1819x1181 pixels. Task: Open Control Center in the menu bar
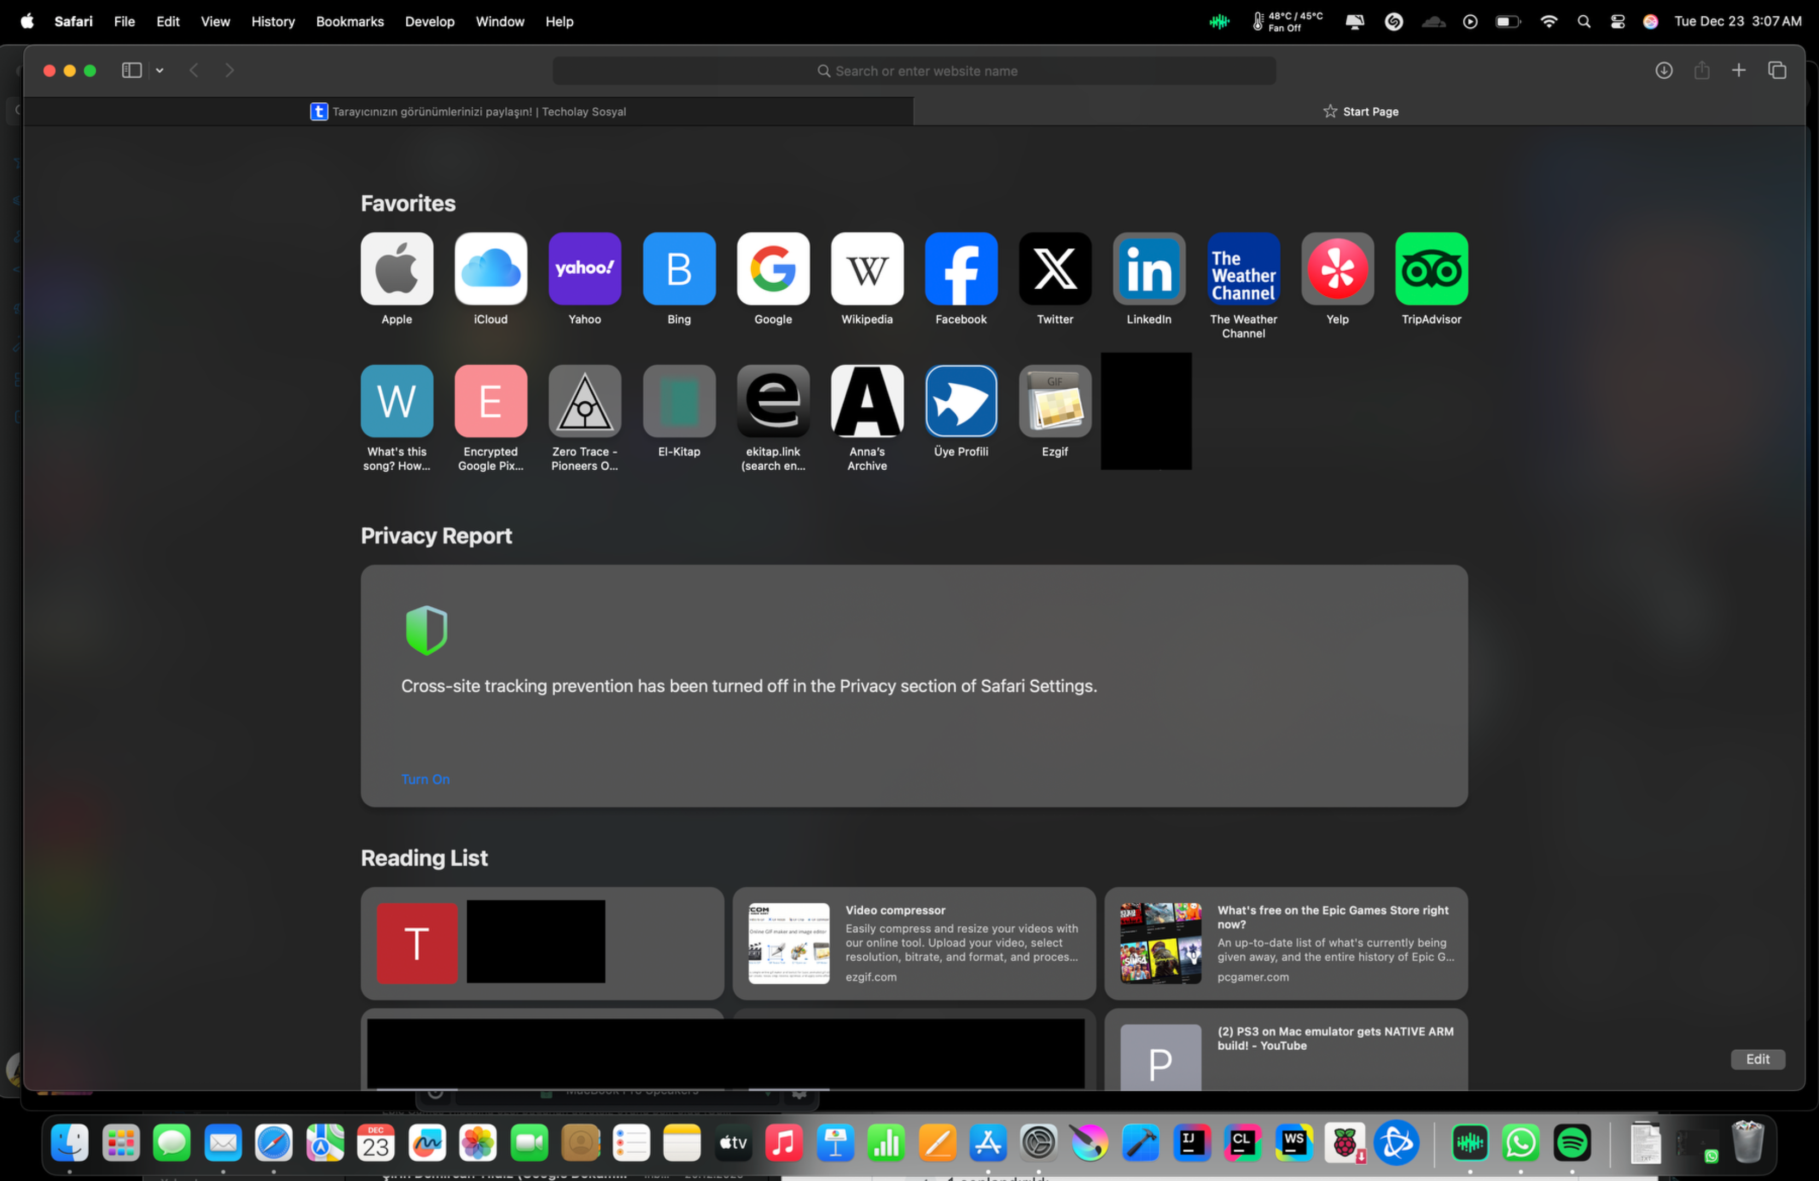1617,21
